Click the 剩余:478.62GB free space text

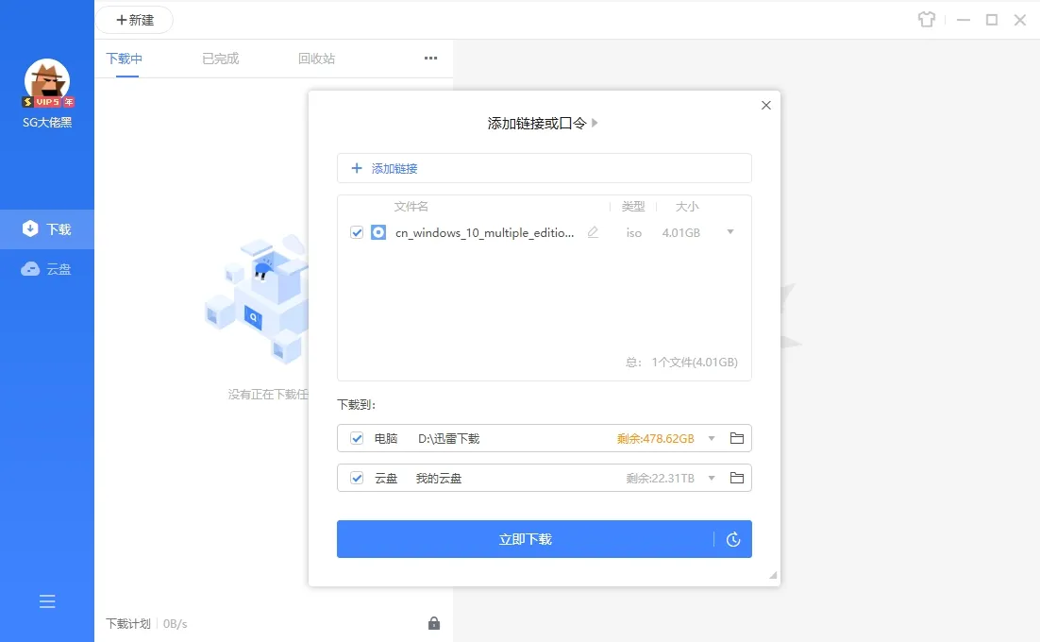click(x=655, y=438)
